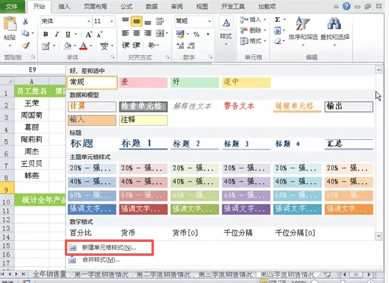Image resolution: width=389 pixels, height=283 pixels.
Task: Open 排序和筛选 sort and filter
Action: [x=303, y=31]
